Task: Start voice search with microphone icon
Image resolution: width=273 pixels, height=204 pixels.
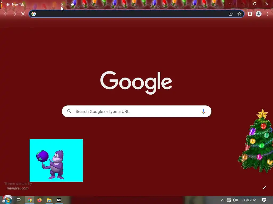Action: pyautogui.click(x=203, y=111)
